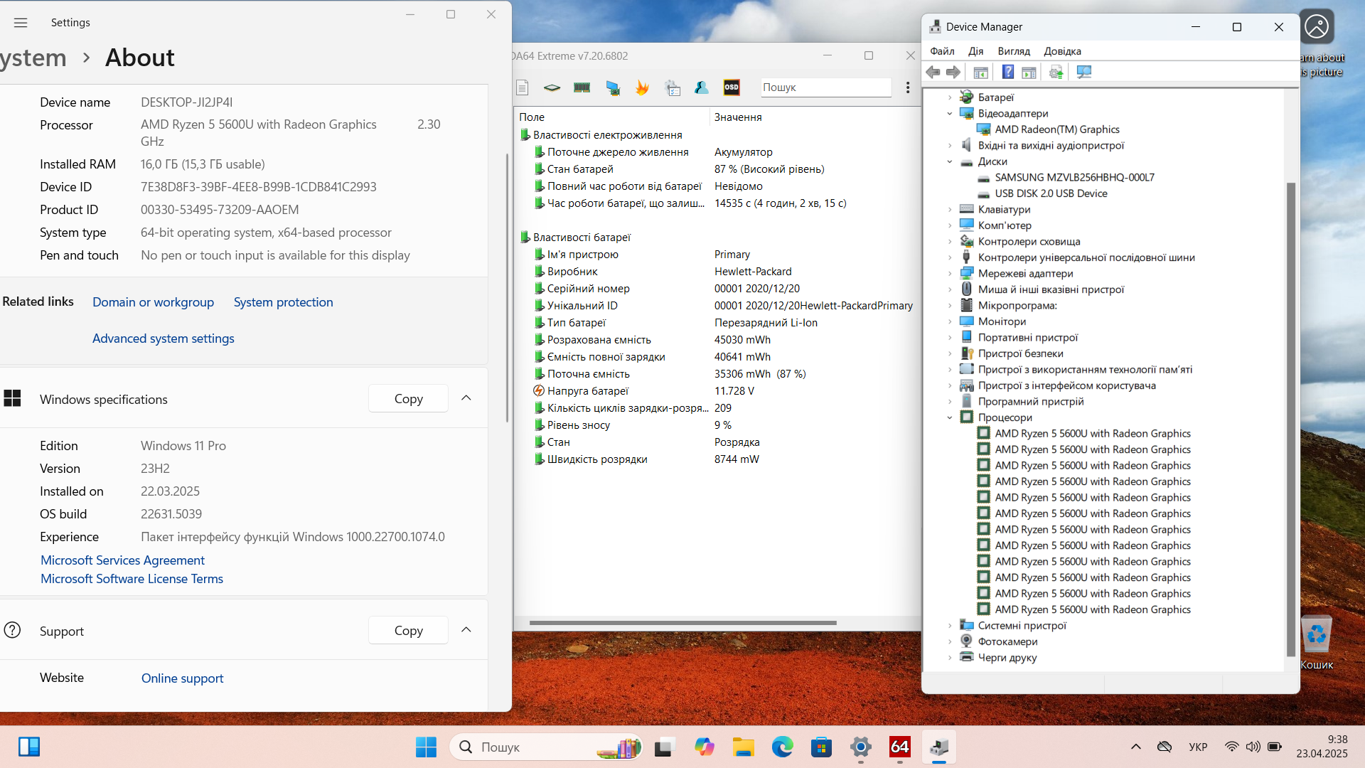Switch the УКР keyboard language indicator
The image size is (1365, 768).
pyautogui.click(x=1198, y=747)
